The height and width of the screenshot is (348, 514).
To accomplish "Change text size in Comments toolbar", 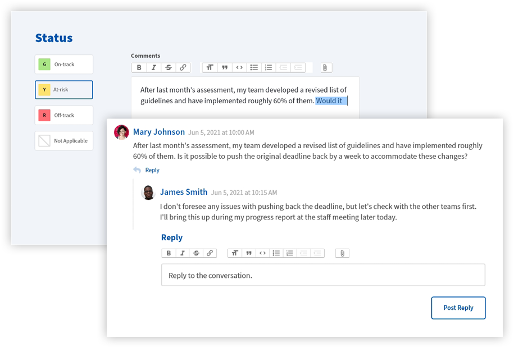I will click(x=210, y=67).
